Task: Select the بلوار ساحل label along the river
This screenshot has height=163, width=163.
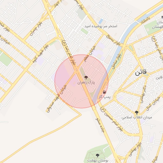Action: pyautogui.click(x=116, y=61)
